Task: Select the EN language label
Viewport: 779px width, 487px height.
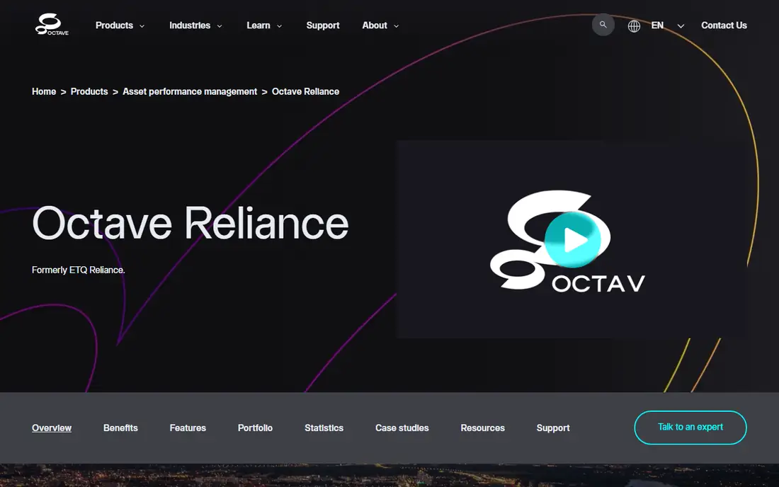Action: coord(657,25)
